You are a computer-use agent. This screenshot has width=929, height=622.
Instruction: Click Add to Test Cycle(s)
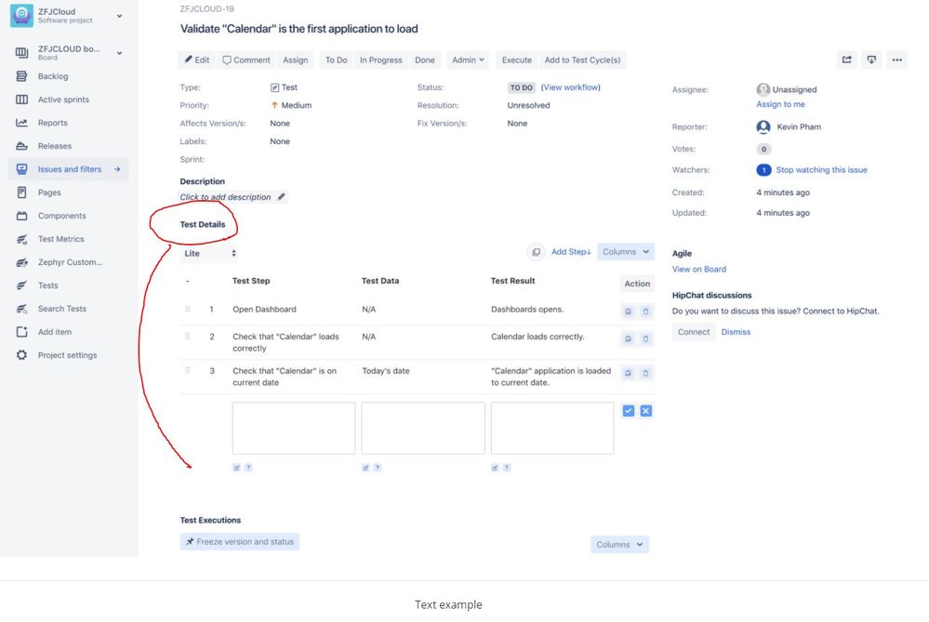pyautogui.click(x=582, y=60)
